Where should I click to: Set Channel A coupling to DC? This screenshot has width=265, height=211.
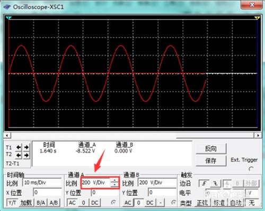(95, 203)
